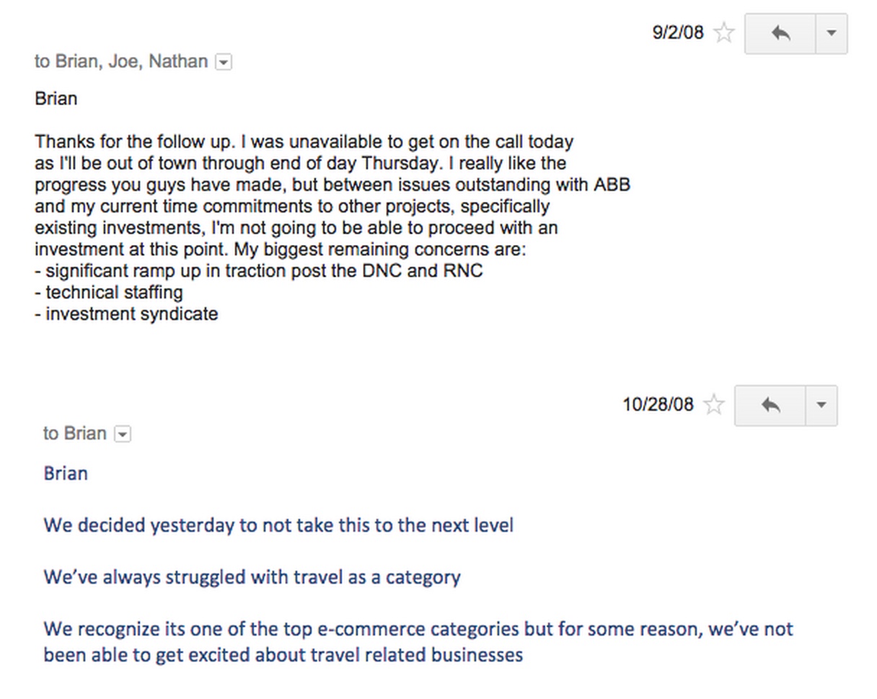877x699 pixels.
Task: Expand recipient details beside 'to Brian'
Action: click(123, 435)
